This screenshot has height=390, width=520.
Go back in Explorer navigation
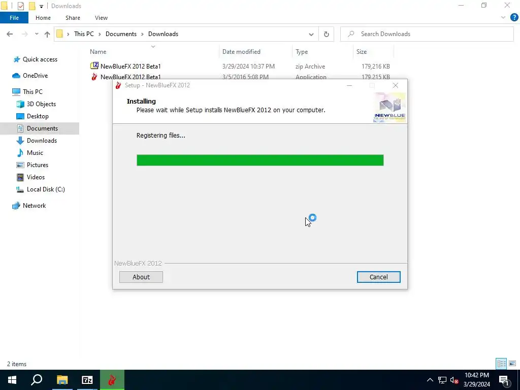10,34
